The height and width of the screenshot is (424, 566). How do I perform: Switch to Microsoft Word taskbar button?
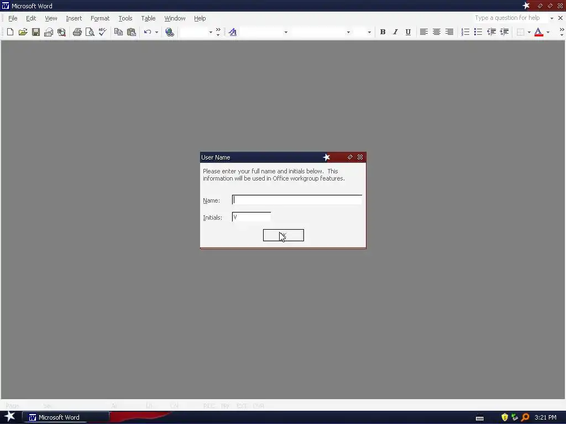(66, 417)
